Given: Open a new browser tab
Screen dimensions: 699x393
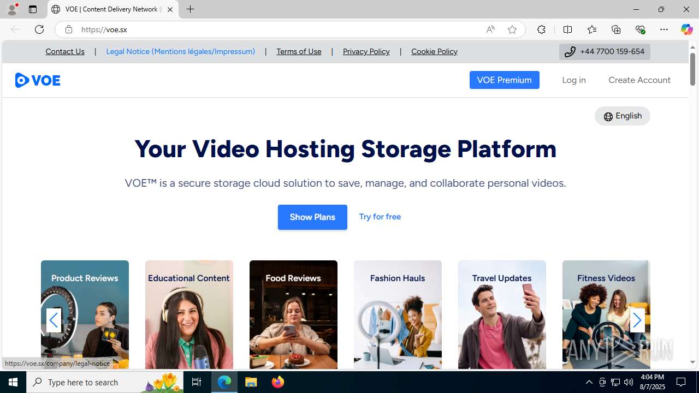Looking at the screenshot, I should click(190, 9).
